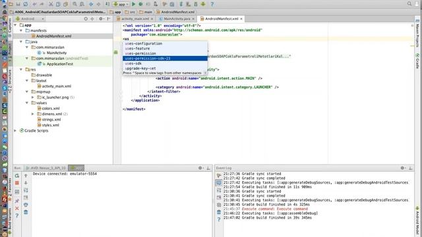Open Event Log gear settings

click(402, 168)
